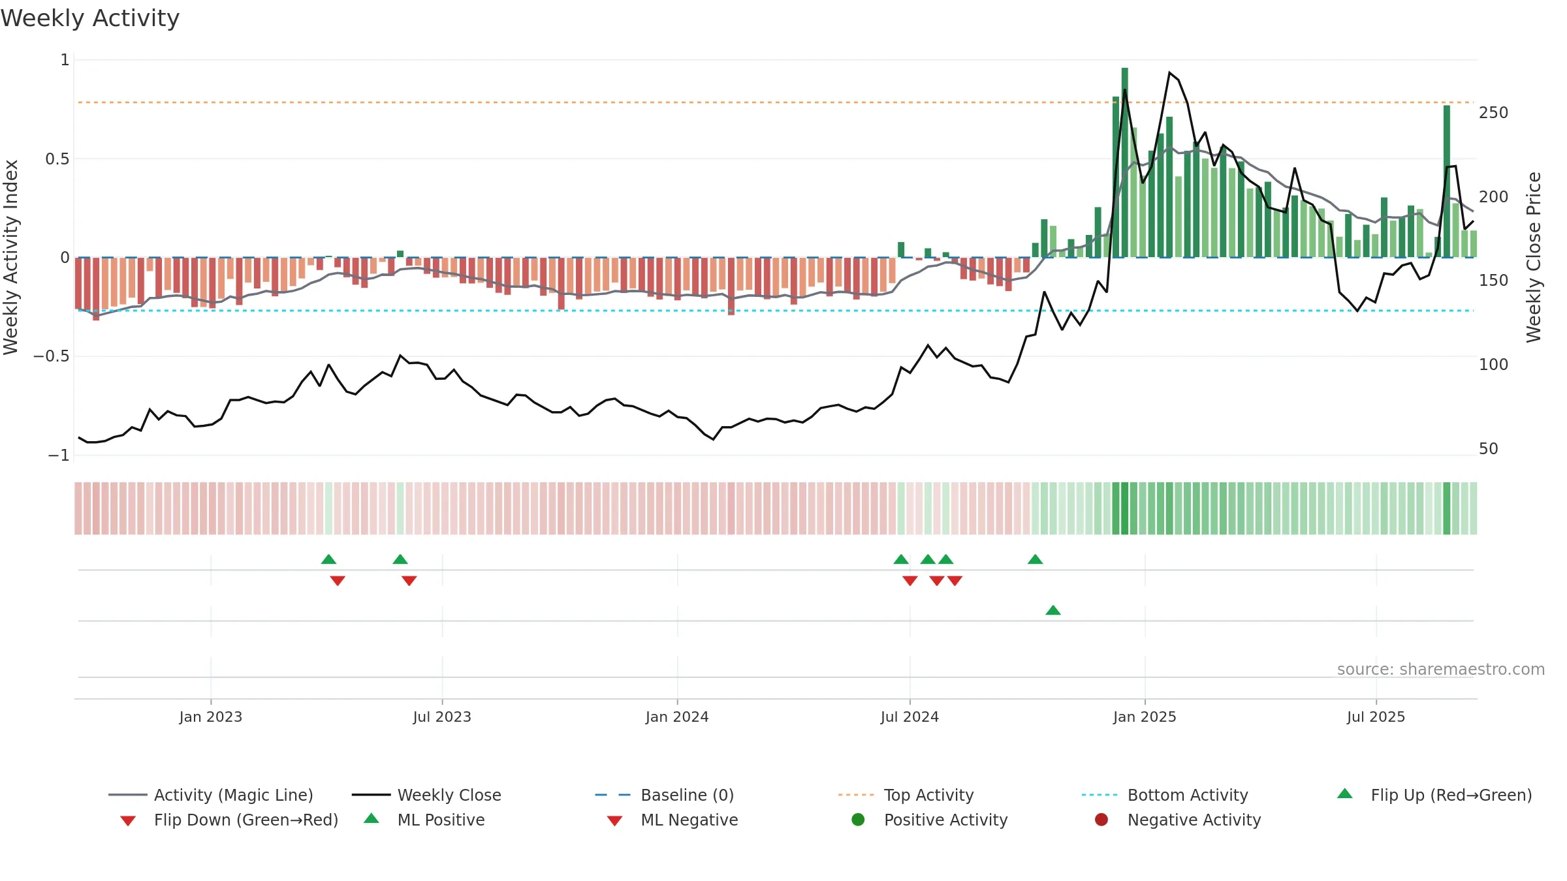Click the Negative Activity red circle icon
The width and height of the screenshot is (1567, 881).
(x=1101, y=820)
